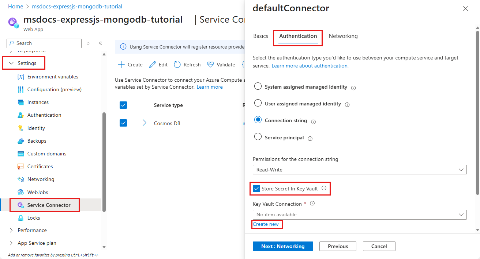The height and width of the screenshot is (259, 480).
Task: Open Configuration (preview) sidebar icon
Action: pyautogui.click(x=20, y=90)
